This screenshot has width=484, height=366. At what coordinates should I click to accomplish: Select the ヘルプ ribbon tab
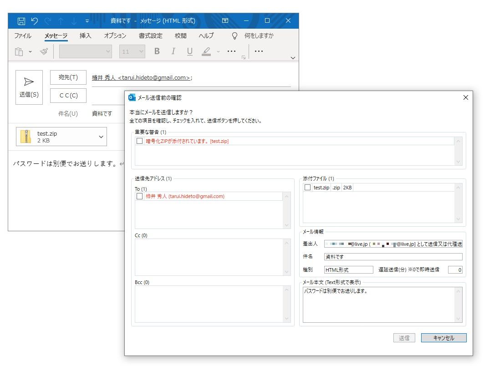point(206,36)
